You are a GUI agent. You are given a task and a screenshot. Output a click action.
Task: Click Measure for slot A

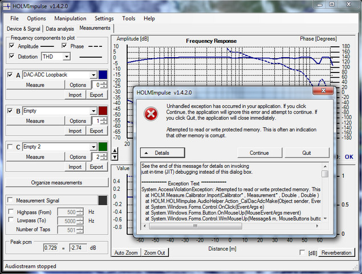tap(35, 85)
